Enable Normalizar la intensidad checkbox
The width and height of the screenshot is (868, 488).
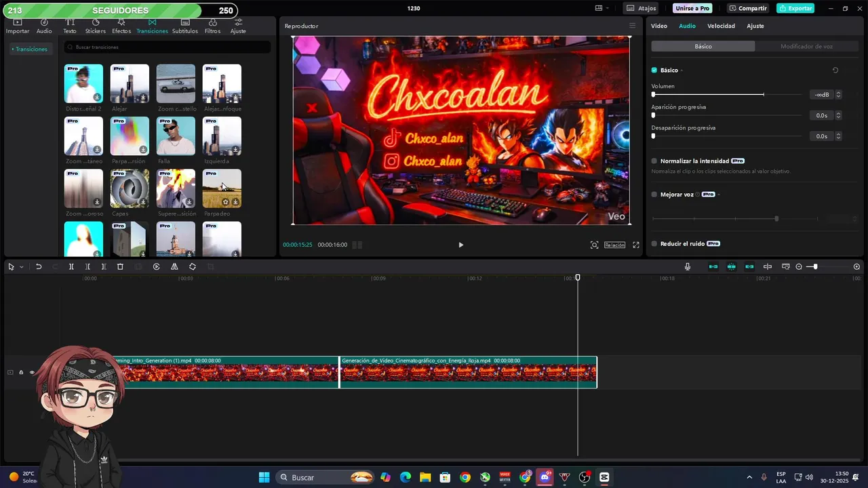coord(654,161)
